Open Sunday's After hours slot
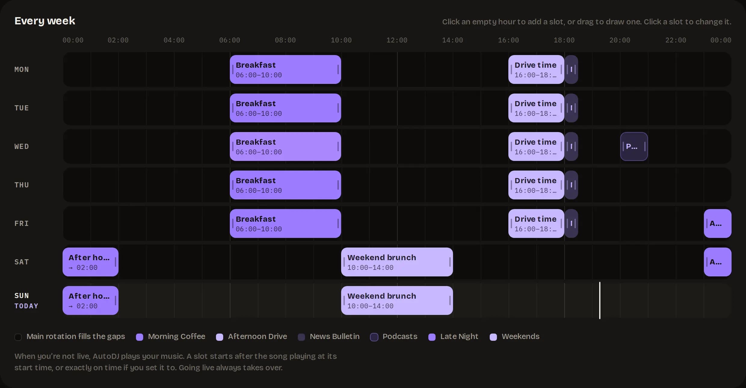The width and height of the screenshot is (746, 388). click(x=90, y=300)
